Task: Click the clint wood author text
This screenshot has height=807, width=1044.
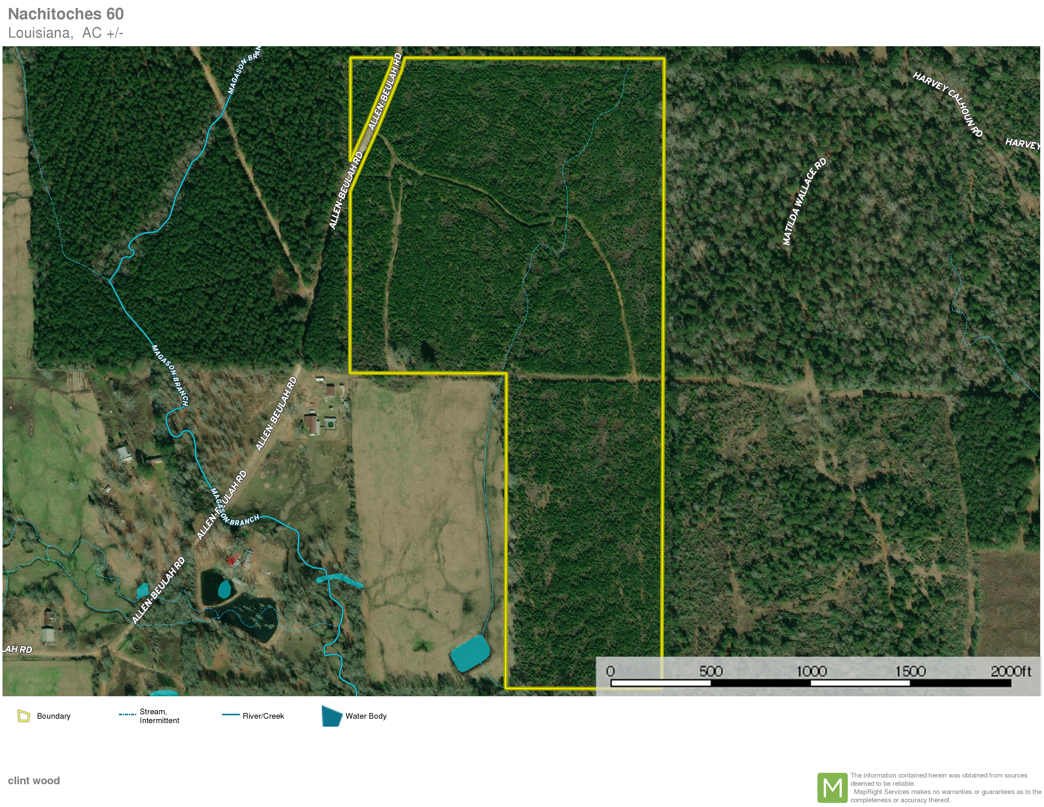Action: (x=34, y=781)
